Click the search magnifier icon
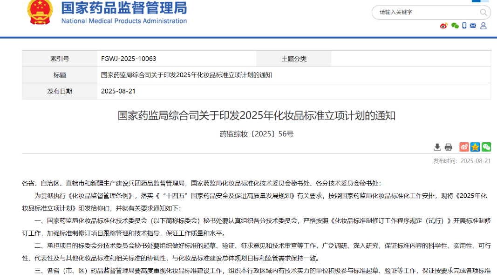 [x=483, y=13]
